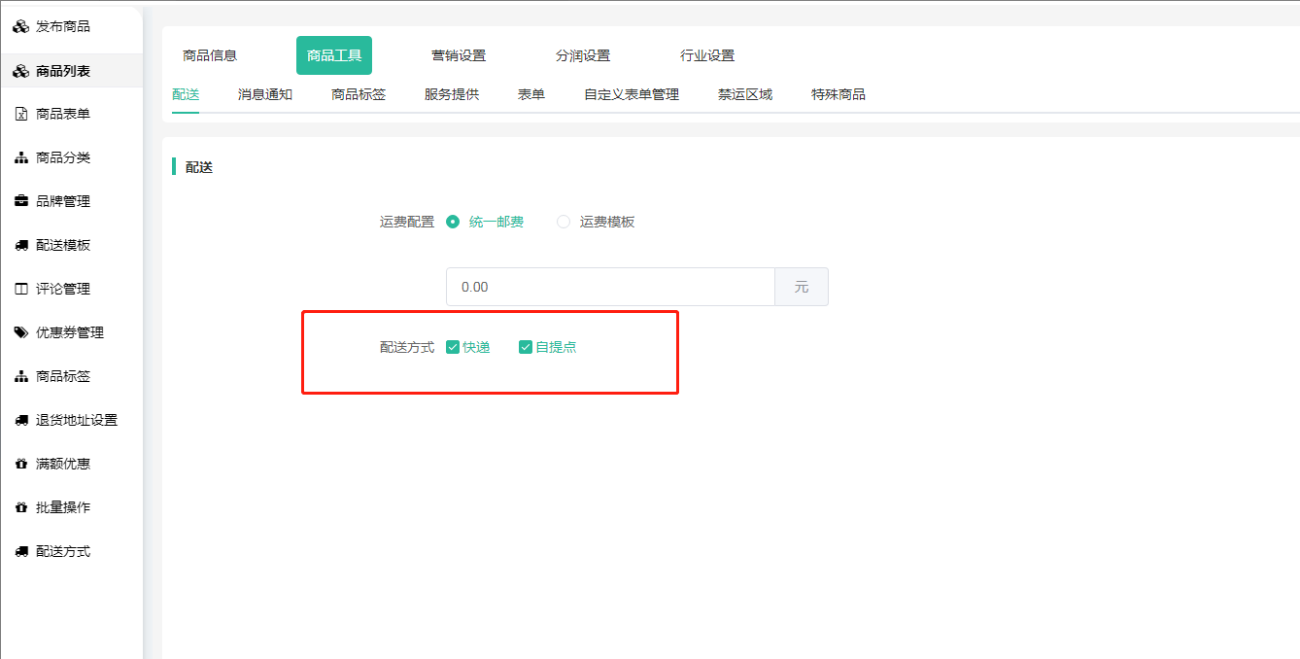Click the 商品分类 hierarchy icon
Image resolution: width=1300 pixels, height=659 pixels.
20,158
